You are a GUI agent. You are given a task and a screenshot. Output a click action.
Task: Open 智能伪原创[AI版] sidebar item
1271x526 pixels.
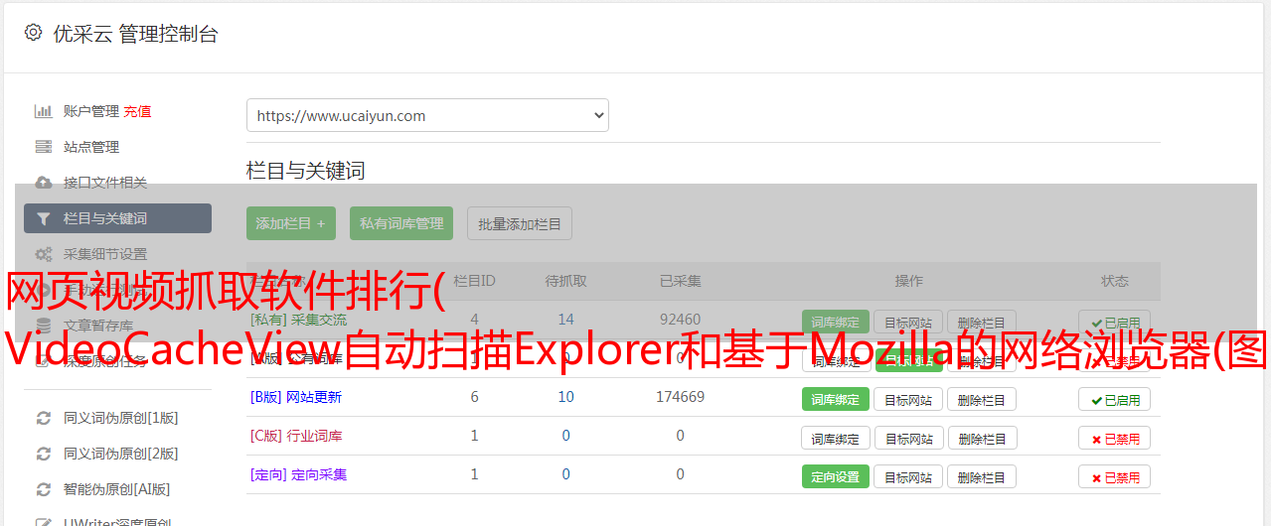[x=117, y=489]
